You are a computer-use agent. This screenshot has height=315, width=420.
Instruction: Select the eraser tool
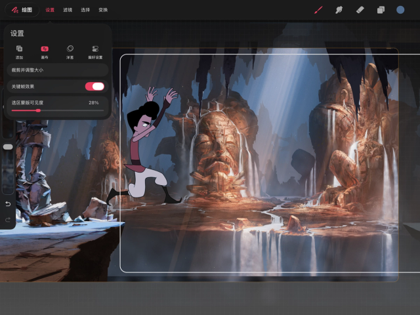pyautogui.click(x=360, y=10)
